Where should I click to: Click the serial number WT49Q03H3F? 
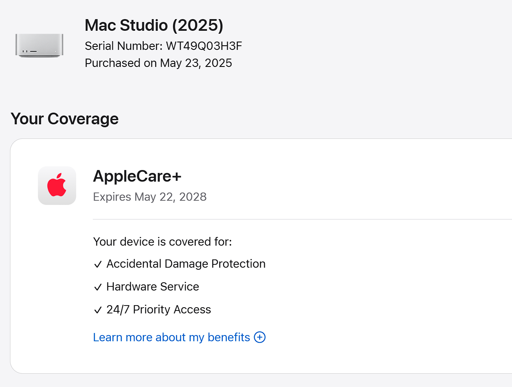pos(204,46)
